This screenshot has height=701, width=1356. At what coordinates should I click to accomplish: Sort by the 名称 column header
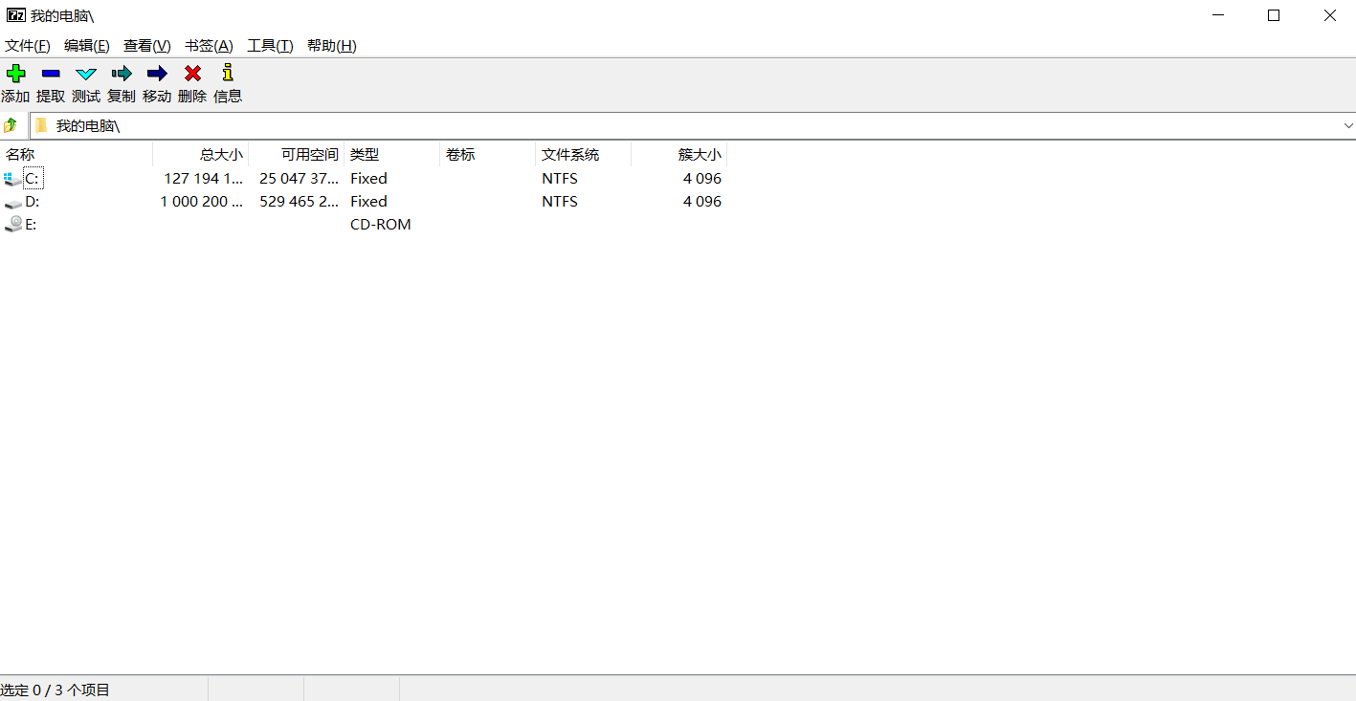(x=77, y=154)
